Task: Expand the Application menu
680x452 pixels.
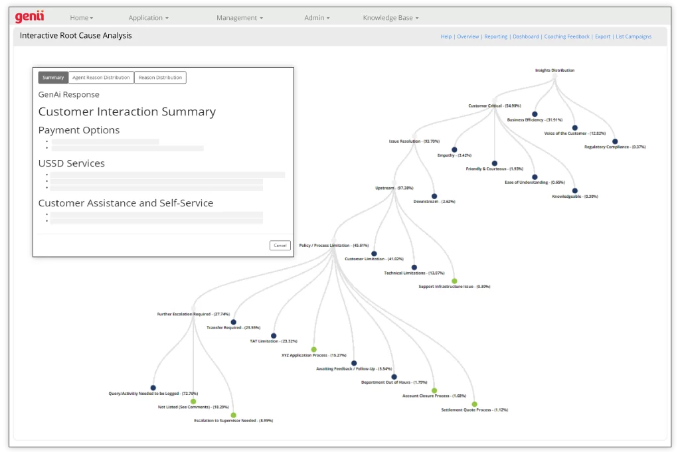Action: [148, 18]
